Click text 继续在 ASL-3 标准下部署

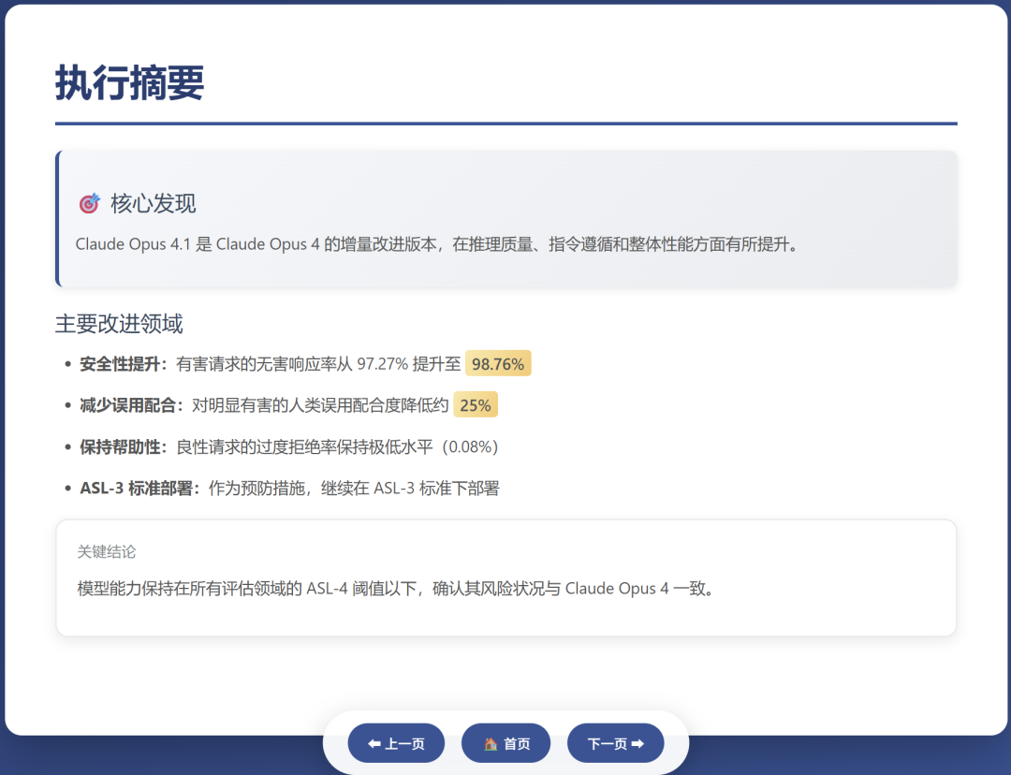click(x=410, y=488)
